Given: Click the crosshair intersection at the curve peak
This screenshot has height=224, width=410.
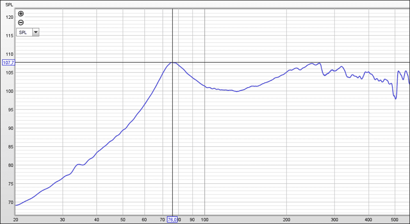Looking at the screenshot, I should 173,62.
